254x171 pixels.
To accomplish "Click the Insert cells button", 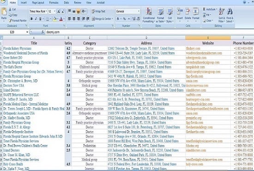I will click(180, 14).
